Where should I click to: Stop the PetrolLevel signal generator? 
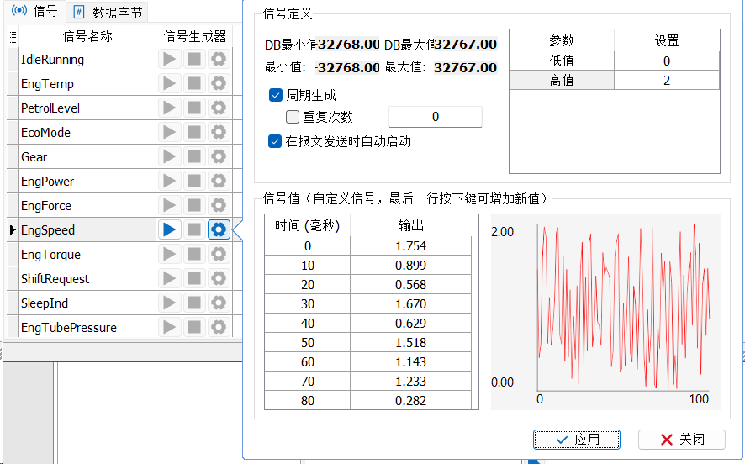tap(194, 108)
